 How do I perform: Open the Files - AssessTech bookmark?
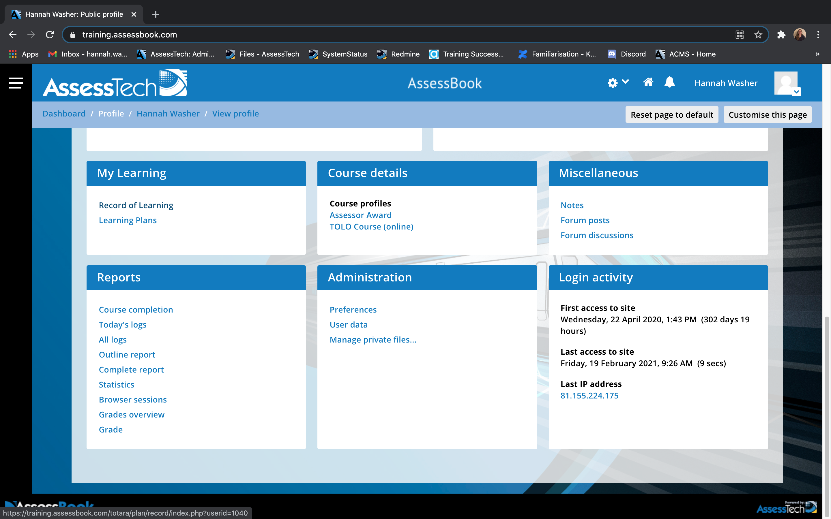point(262,54)
